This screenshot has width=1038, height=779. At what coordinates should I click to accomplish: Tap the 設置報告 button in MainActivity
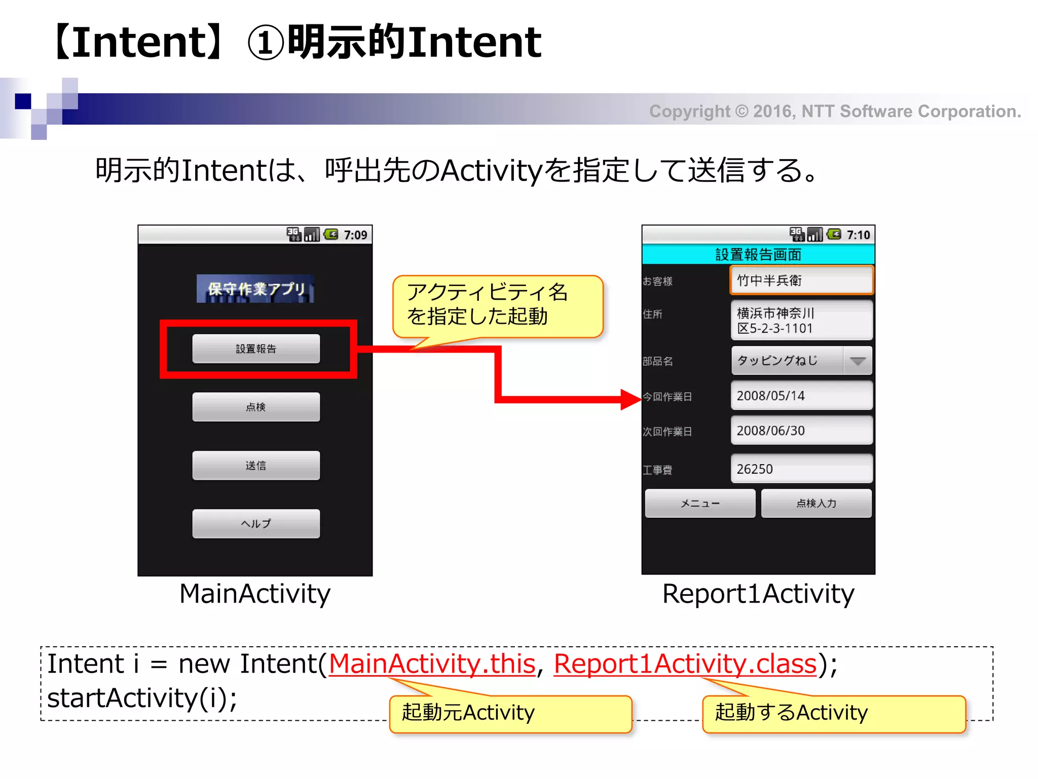click(256, 348)
